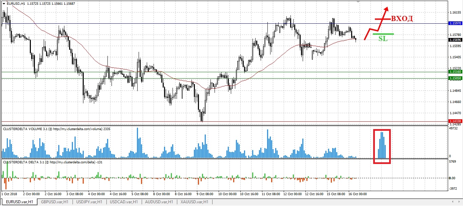Click the 1.15050 green price level label
Image resolution: width=463 pixels, height=206 pixels.
coord(455,78)
